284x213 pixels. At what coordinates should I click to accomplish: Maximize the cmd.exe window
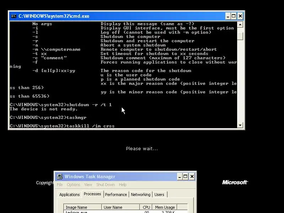(x=234, y=16)
